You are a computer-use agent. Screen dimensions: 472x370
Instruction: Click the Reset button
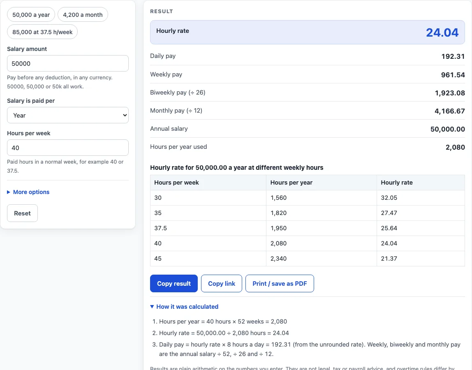22,213
